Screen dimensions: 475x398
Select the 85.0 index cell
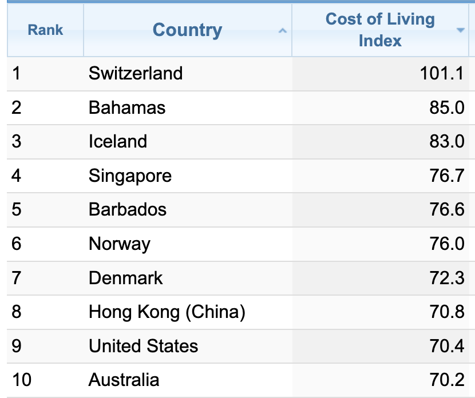tap(447, 108)
